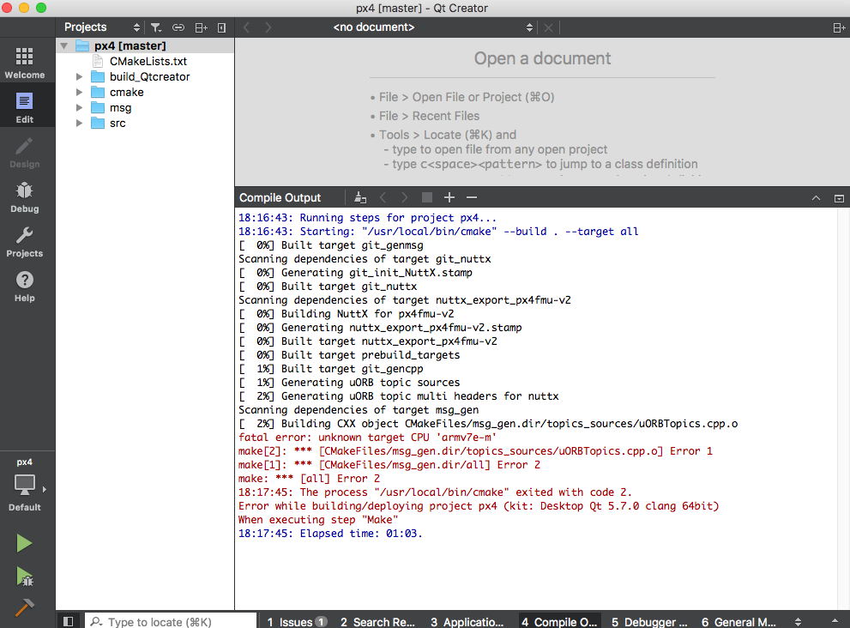Click the Compile Output vertical scrollbar
Viewport: 850px width, 628px height.
(x=844, y=409)
